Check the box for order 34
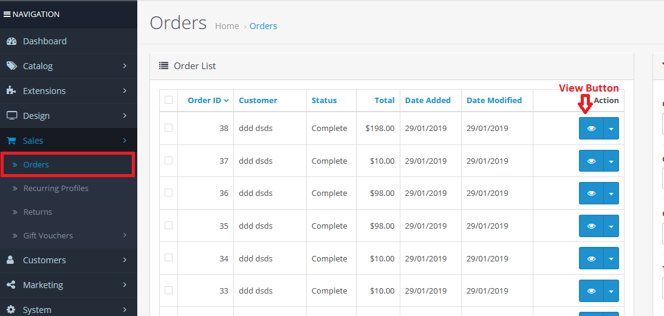This screenshot has height=316, width=664. [168, 258]
